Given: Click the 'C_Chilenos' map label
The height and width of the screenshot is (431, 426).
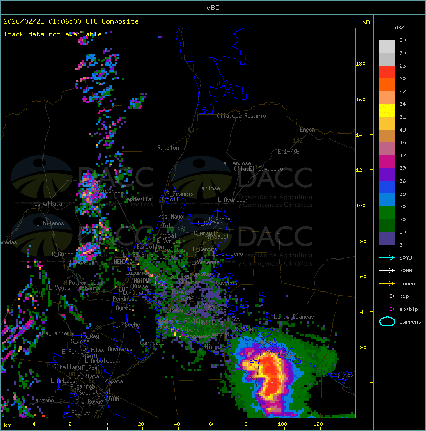Looking at the screenshot, I should click(x=49, y=223).
